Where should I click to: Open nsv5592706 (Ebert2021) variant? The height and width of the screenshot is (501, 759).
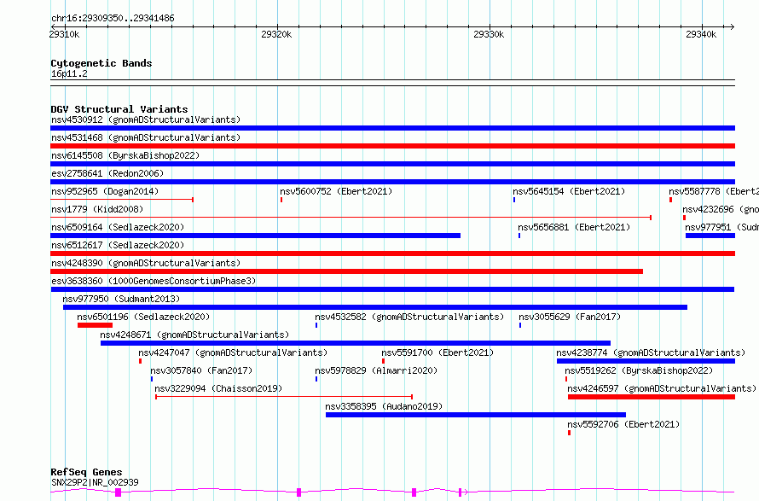[623, 424]
